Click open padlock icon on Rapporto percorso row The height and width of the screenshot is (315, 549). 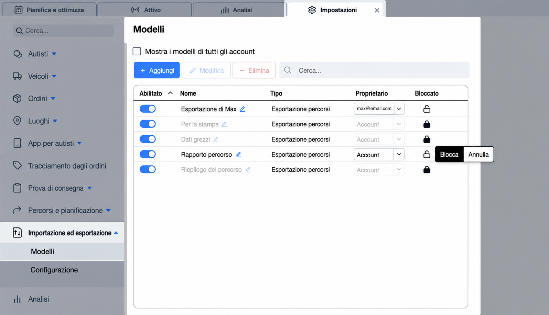427,155
